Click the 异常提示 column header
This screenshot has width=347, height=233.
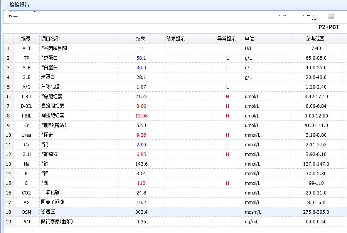click(227, 39)
